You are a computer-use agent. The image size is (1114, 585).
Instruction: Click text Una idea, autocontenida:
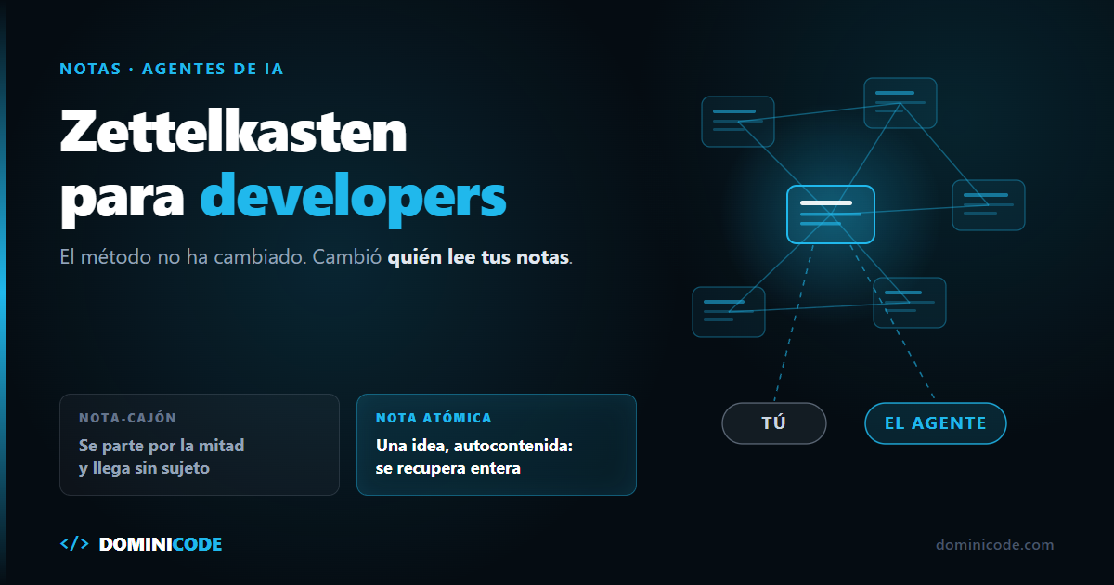coord(474,446)
